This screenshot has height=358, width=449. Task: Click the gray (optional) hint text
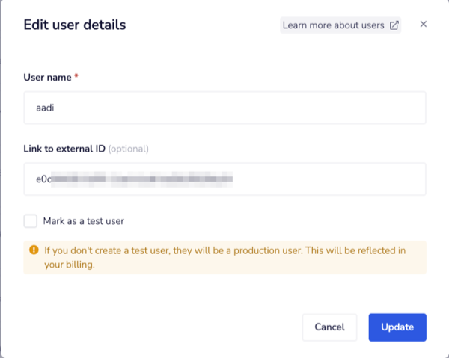coord(129,149)
